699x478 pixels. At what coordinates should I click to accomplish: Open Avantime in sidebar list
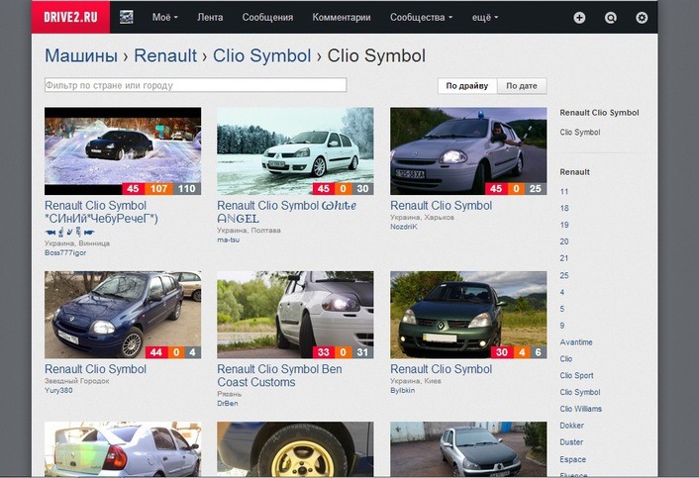point(576,342)
